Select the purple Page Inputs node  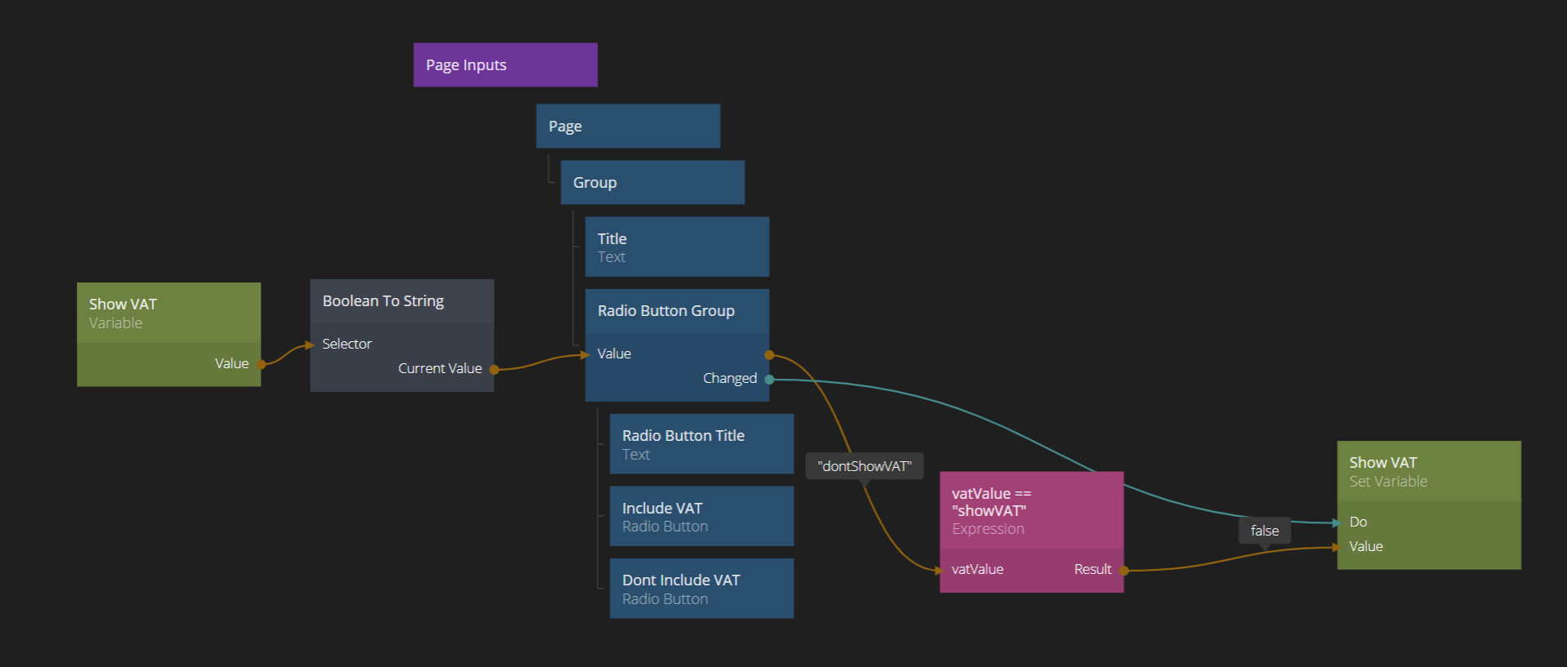[504, 64]
